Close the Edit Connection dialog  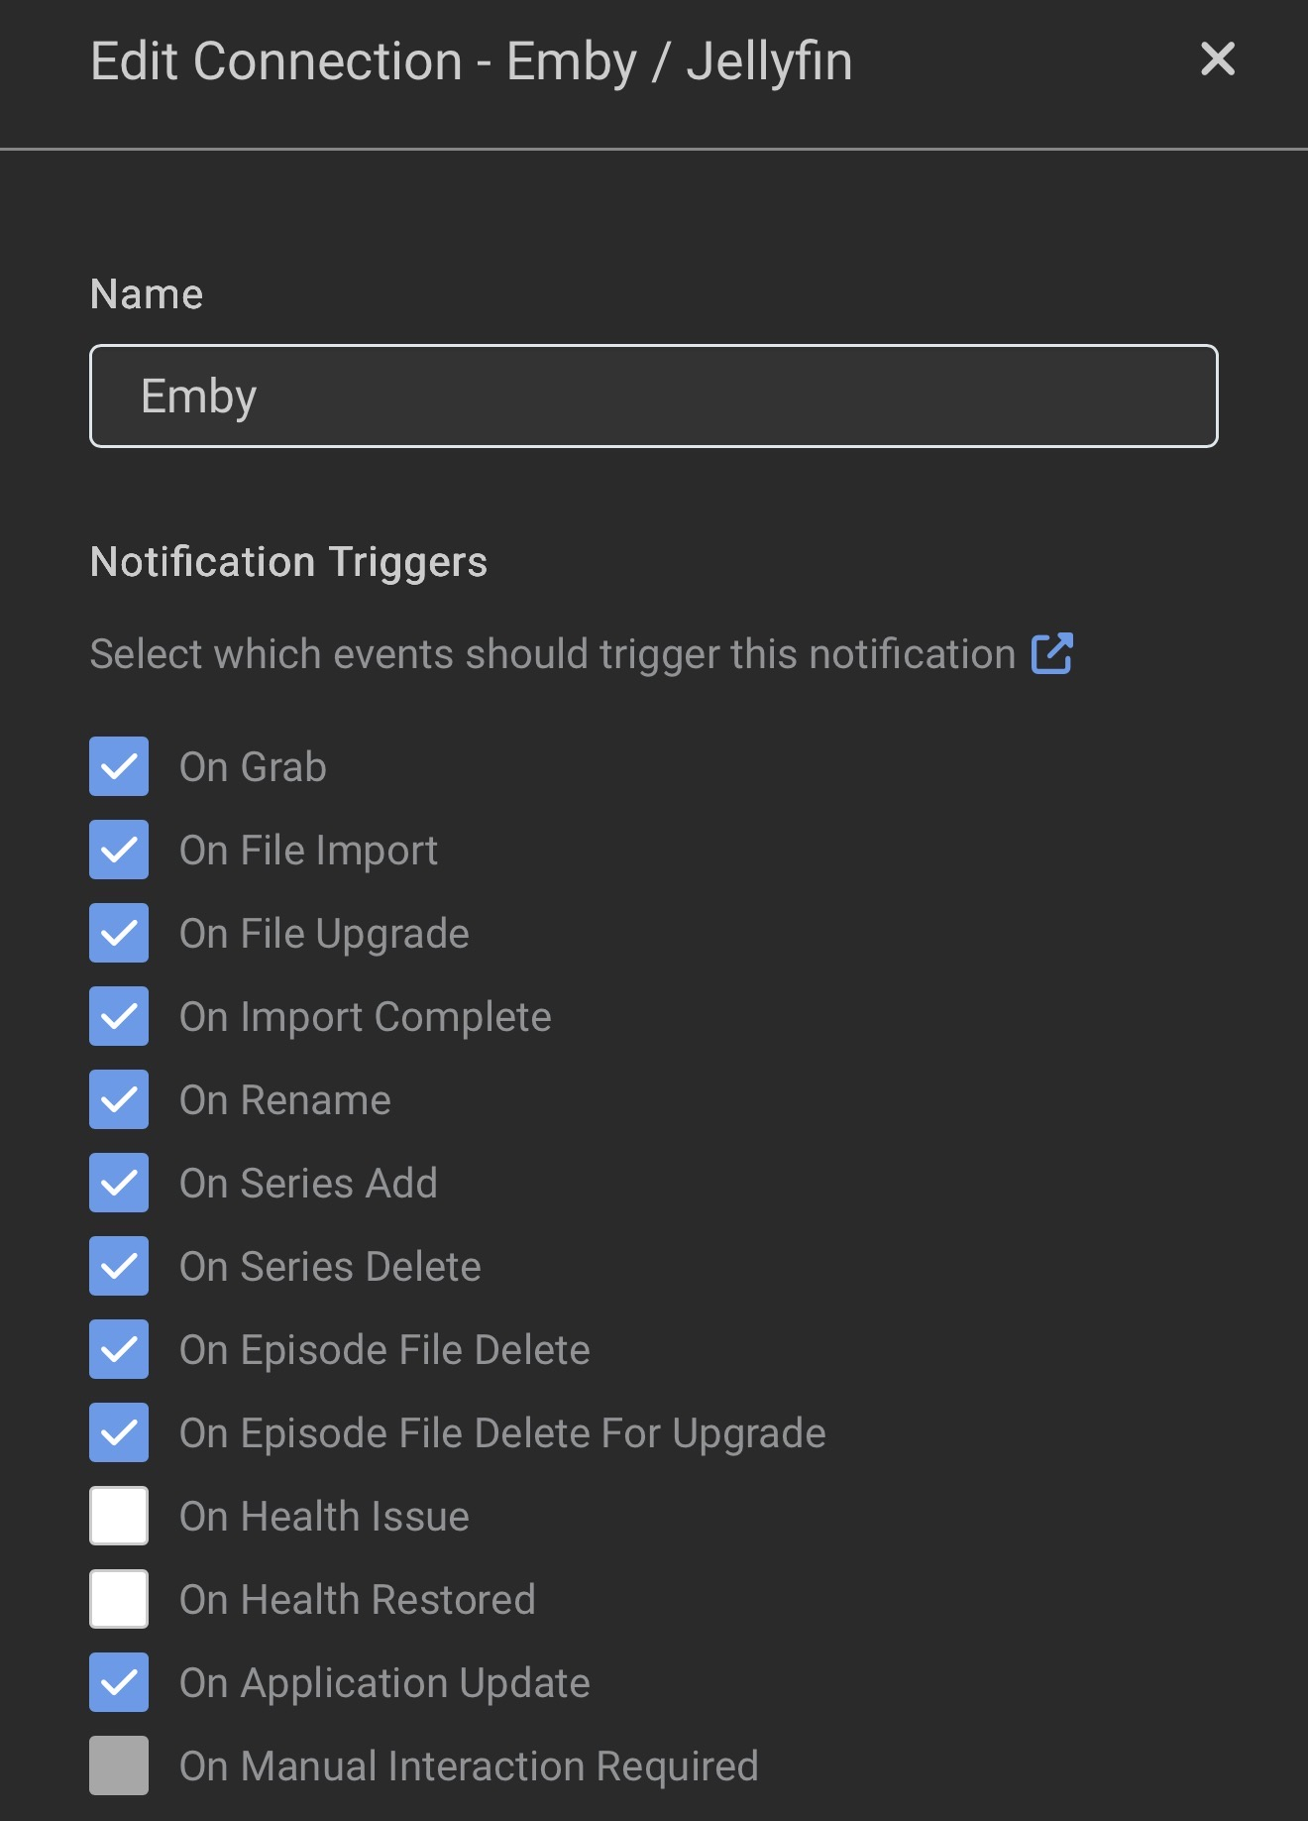click(1217, 59)
